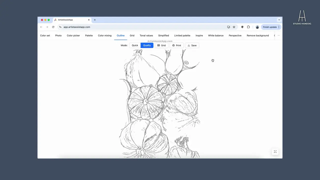Open a new browser tab
Image resolution: width=320 pixels, height=180 pixels.
click(x=95, y=20)
